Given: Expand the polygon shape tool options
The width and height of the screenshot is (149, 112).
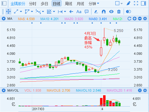Looking at the screenshot, I should click(x=32, y=12).
